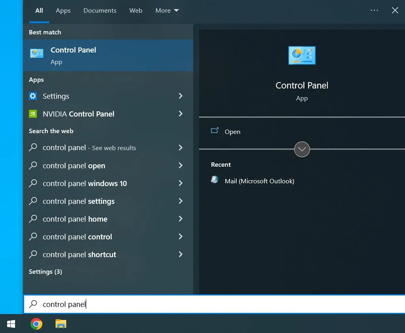The image size is (405, 333).
Task: Switch to the Documents tab
Action: 100,10
